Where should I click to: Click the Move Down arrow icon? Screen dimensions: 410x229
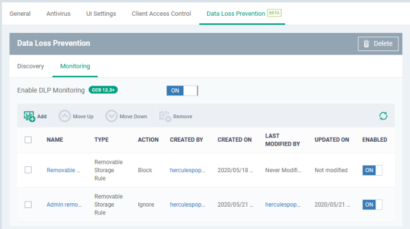coord(111,116)
